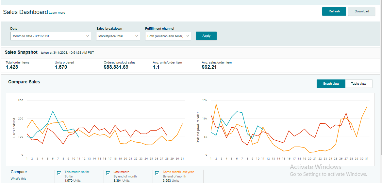Viewport: 382px width, 183px height.
Task: Expand the Fulfillment channel dropdown
Action: [x=168, y=36]
